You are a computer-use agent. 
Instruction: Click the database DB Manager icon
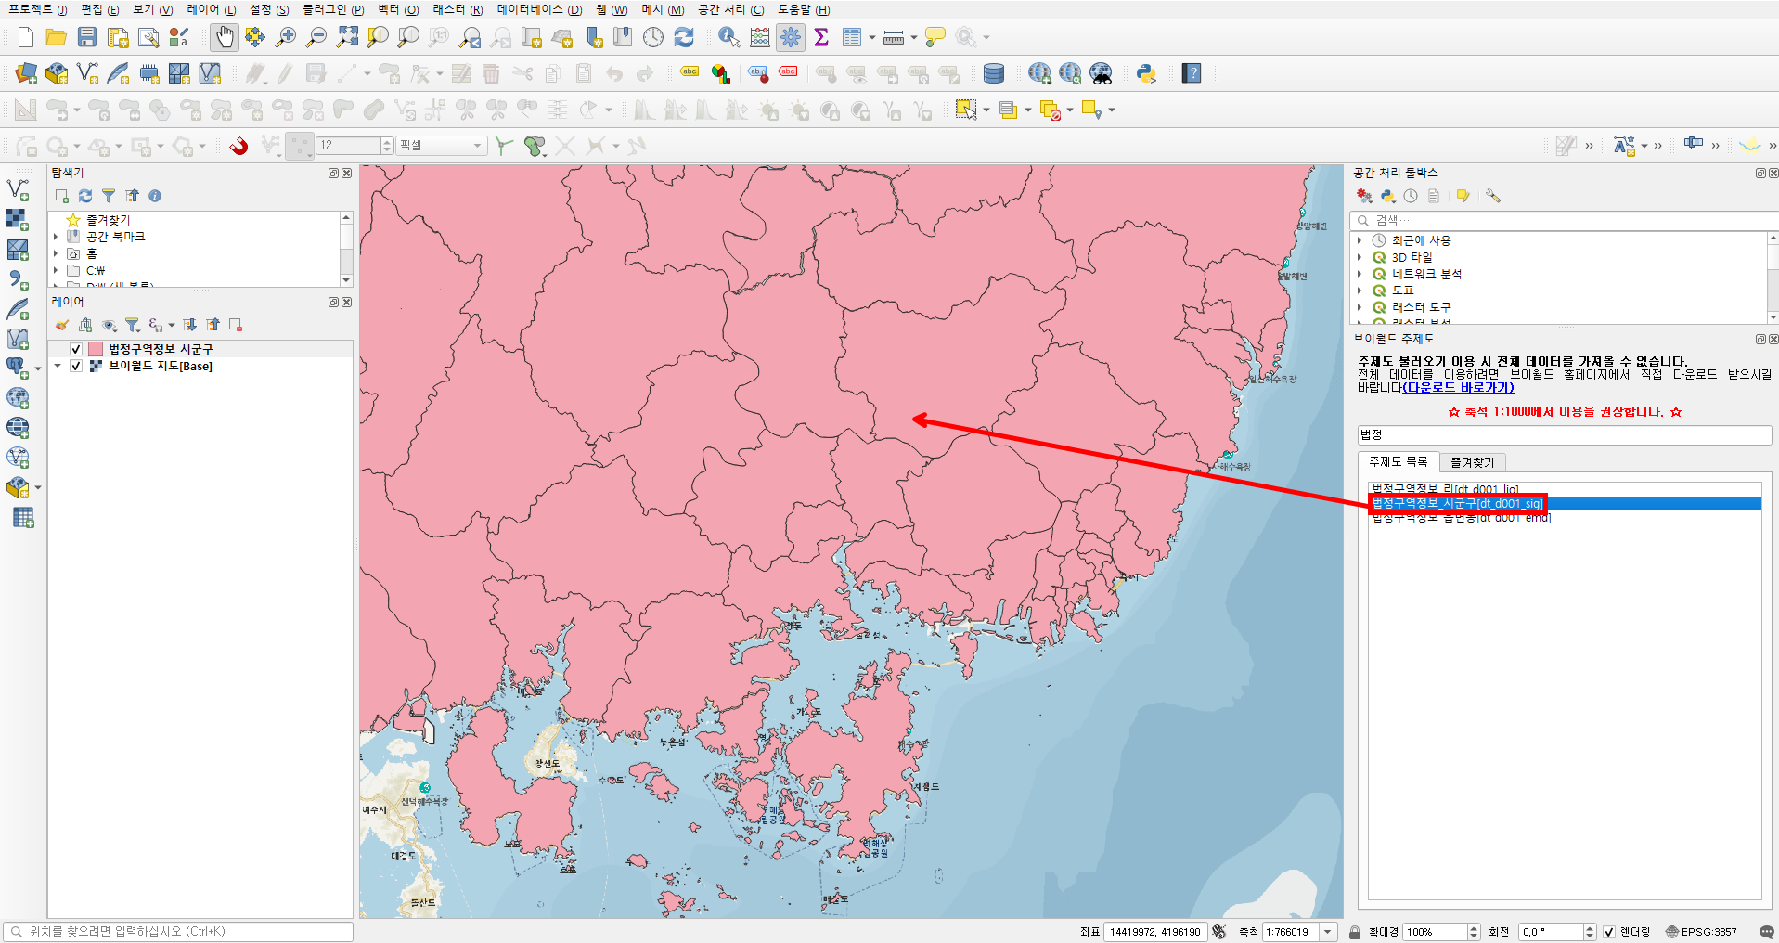pos(994,73)
